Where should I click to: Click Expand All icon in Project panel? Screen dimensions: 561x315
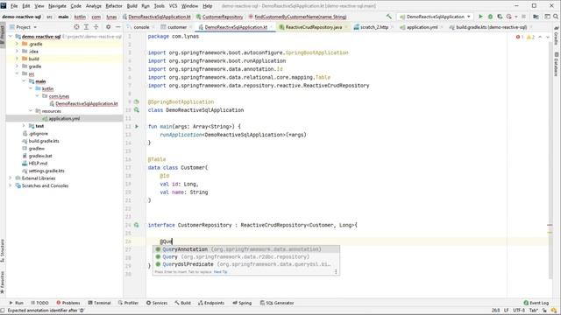click(x=86, y=27)
